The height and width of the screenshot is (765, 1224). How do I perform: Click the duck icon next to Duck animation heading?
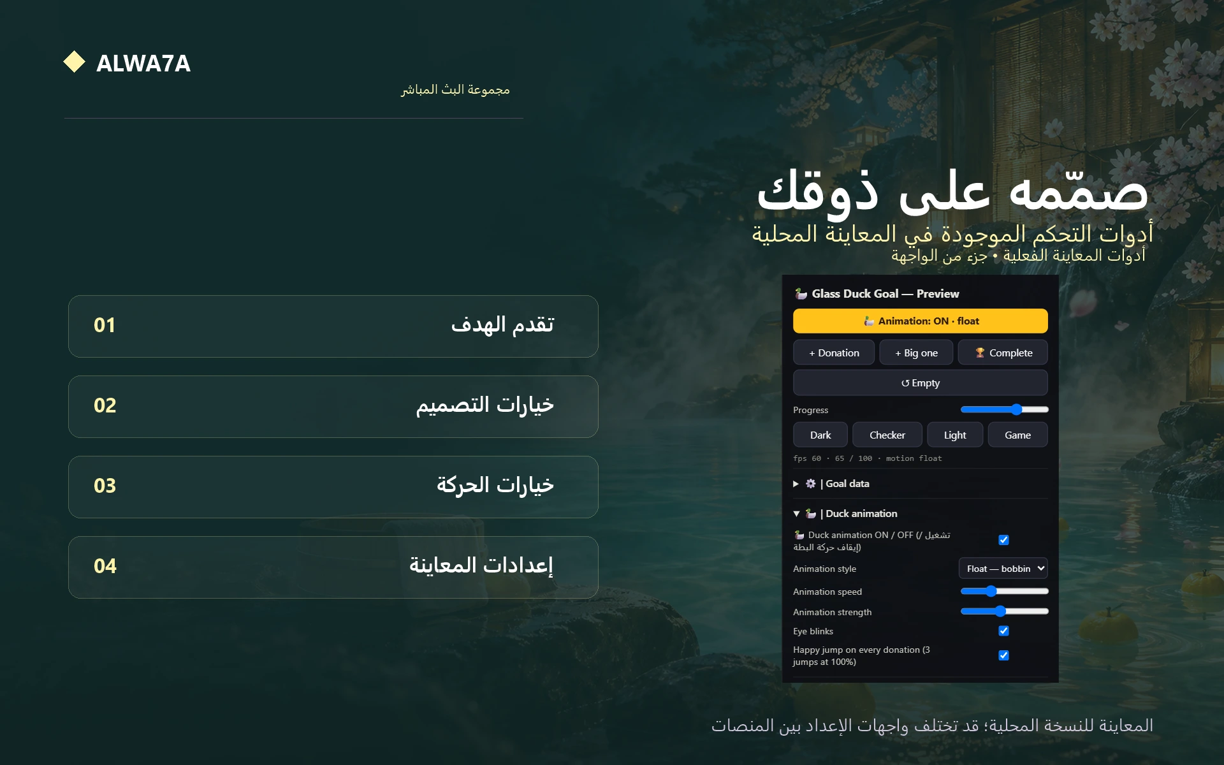(x=810, y=514)
